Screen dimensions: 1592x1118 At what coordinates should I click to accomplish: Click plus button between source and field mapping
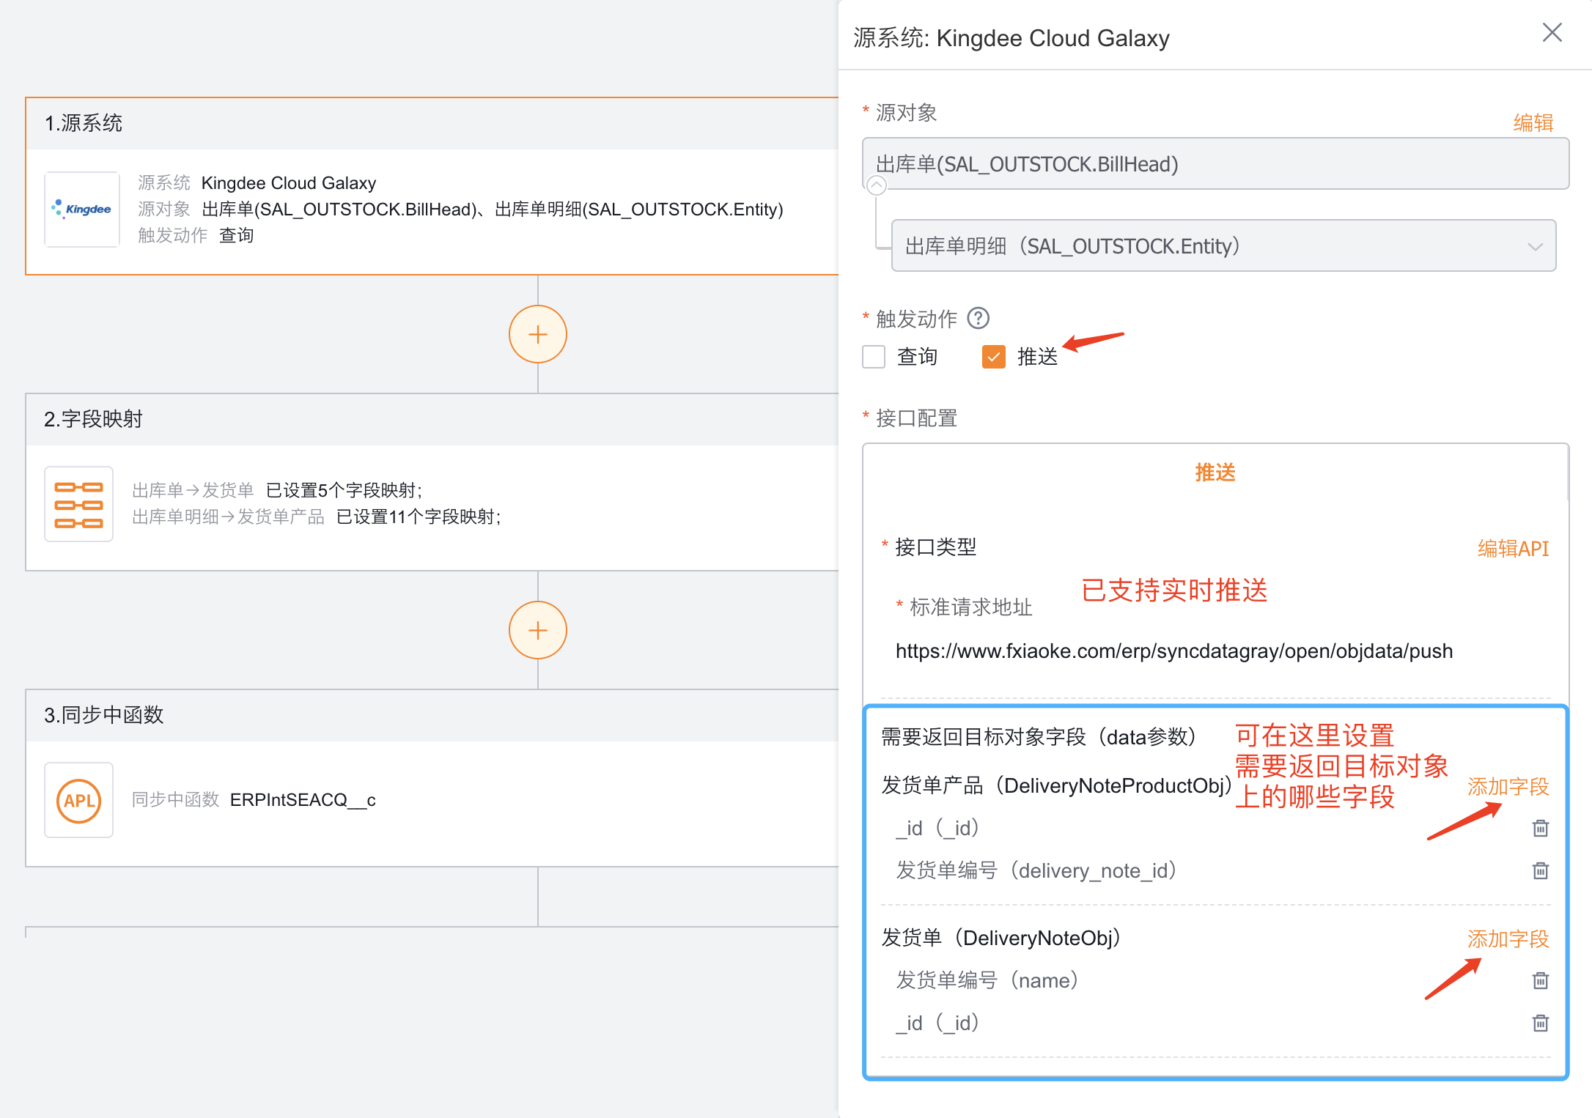(x=537, y=334)
